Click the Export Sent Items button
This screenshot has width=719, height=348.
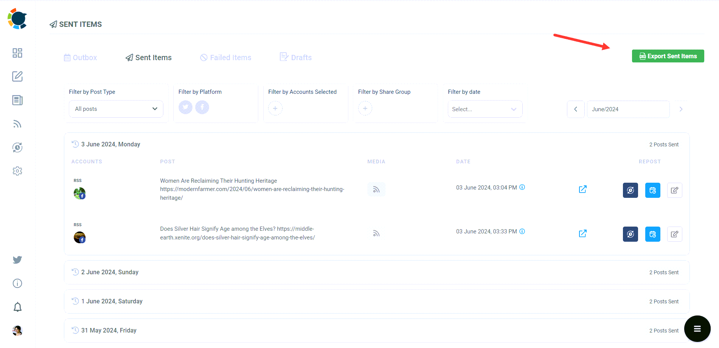coord(668,56)
